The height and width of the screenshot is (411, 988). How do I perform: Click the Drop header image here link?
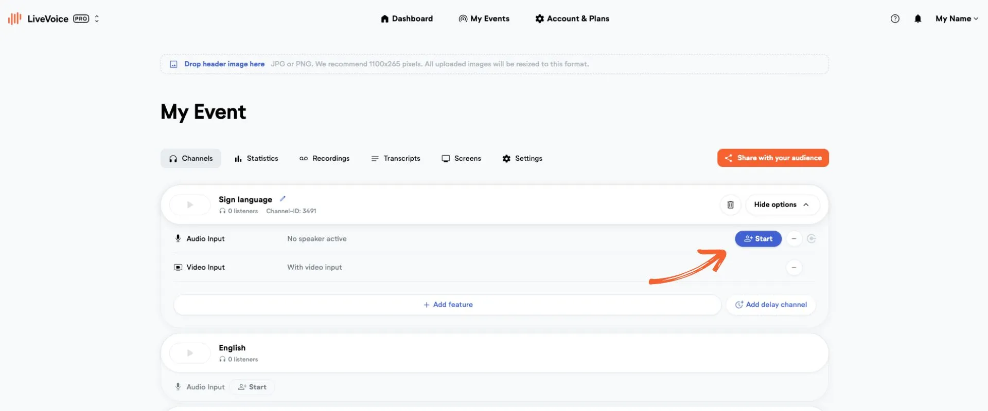click(224, 64)
